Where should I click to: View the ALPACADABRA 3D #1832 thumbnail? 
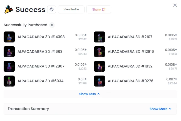coord(100,66)
